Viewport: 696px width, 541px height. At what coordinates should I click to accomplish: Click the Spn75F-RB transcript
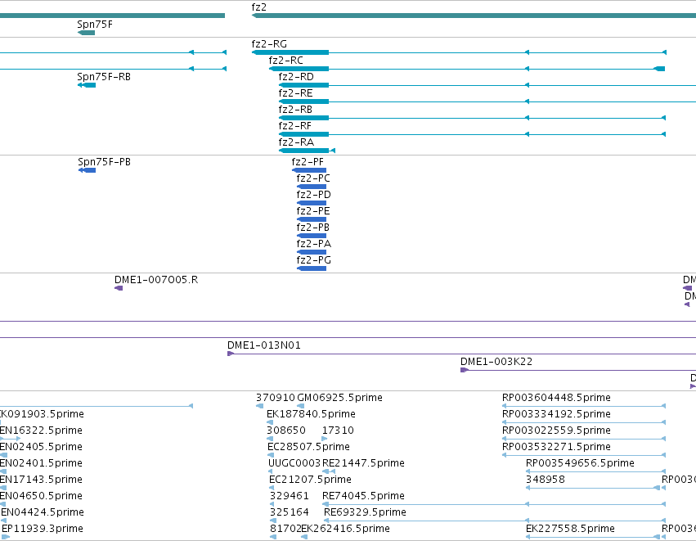87,85
